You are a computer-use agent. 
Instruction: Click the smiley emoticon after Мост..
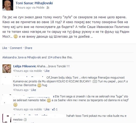pyautogui.click(x=16, y=36)
